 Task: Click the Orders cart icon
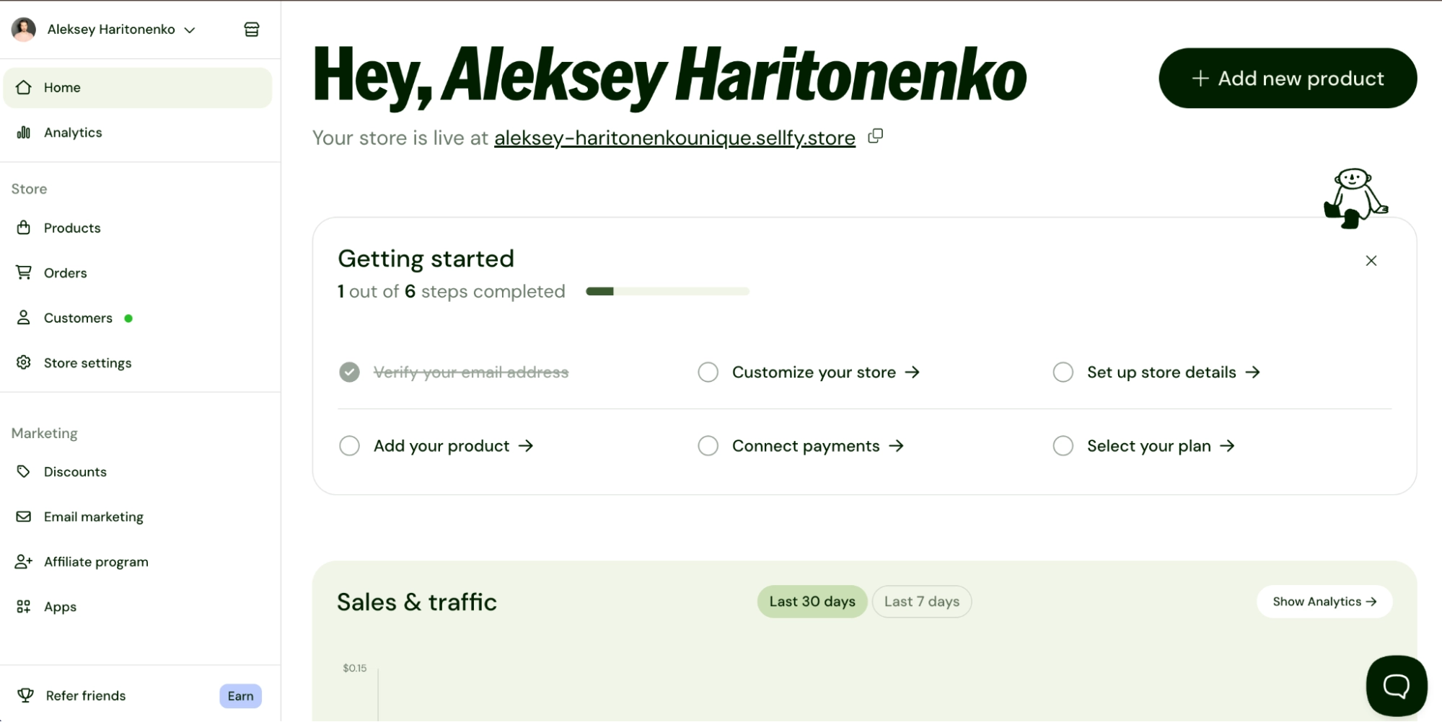[24, 272]
